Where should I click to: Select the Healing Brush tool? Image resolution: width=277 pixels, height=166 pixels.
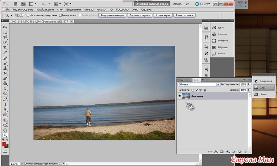(x=5, y=58)
